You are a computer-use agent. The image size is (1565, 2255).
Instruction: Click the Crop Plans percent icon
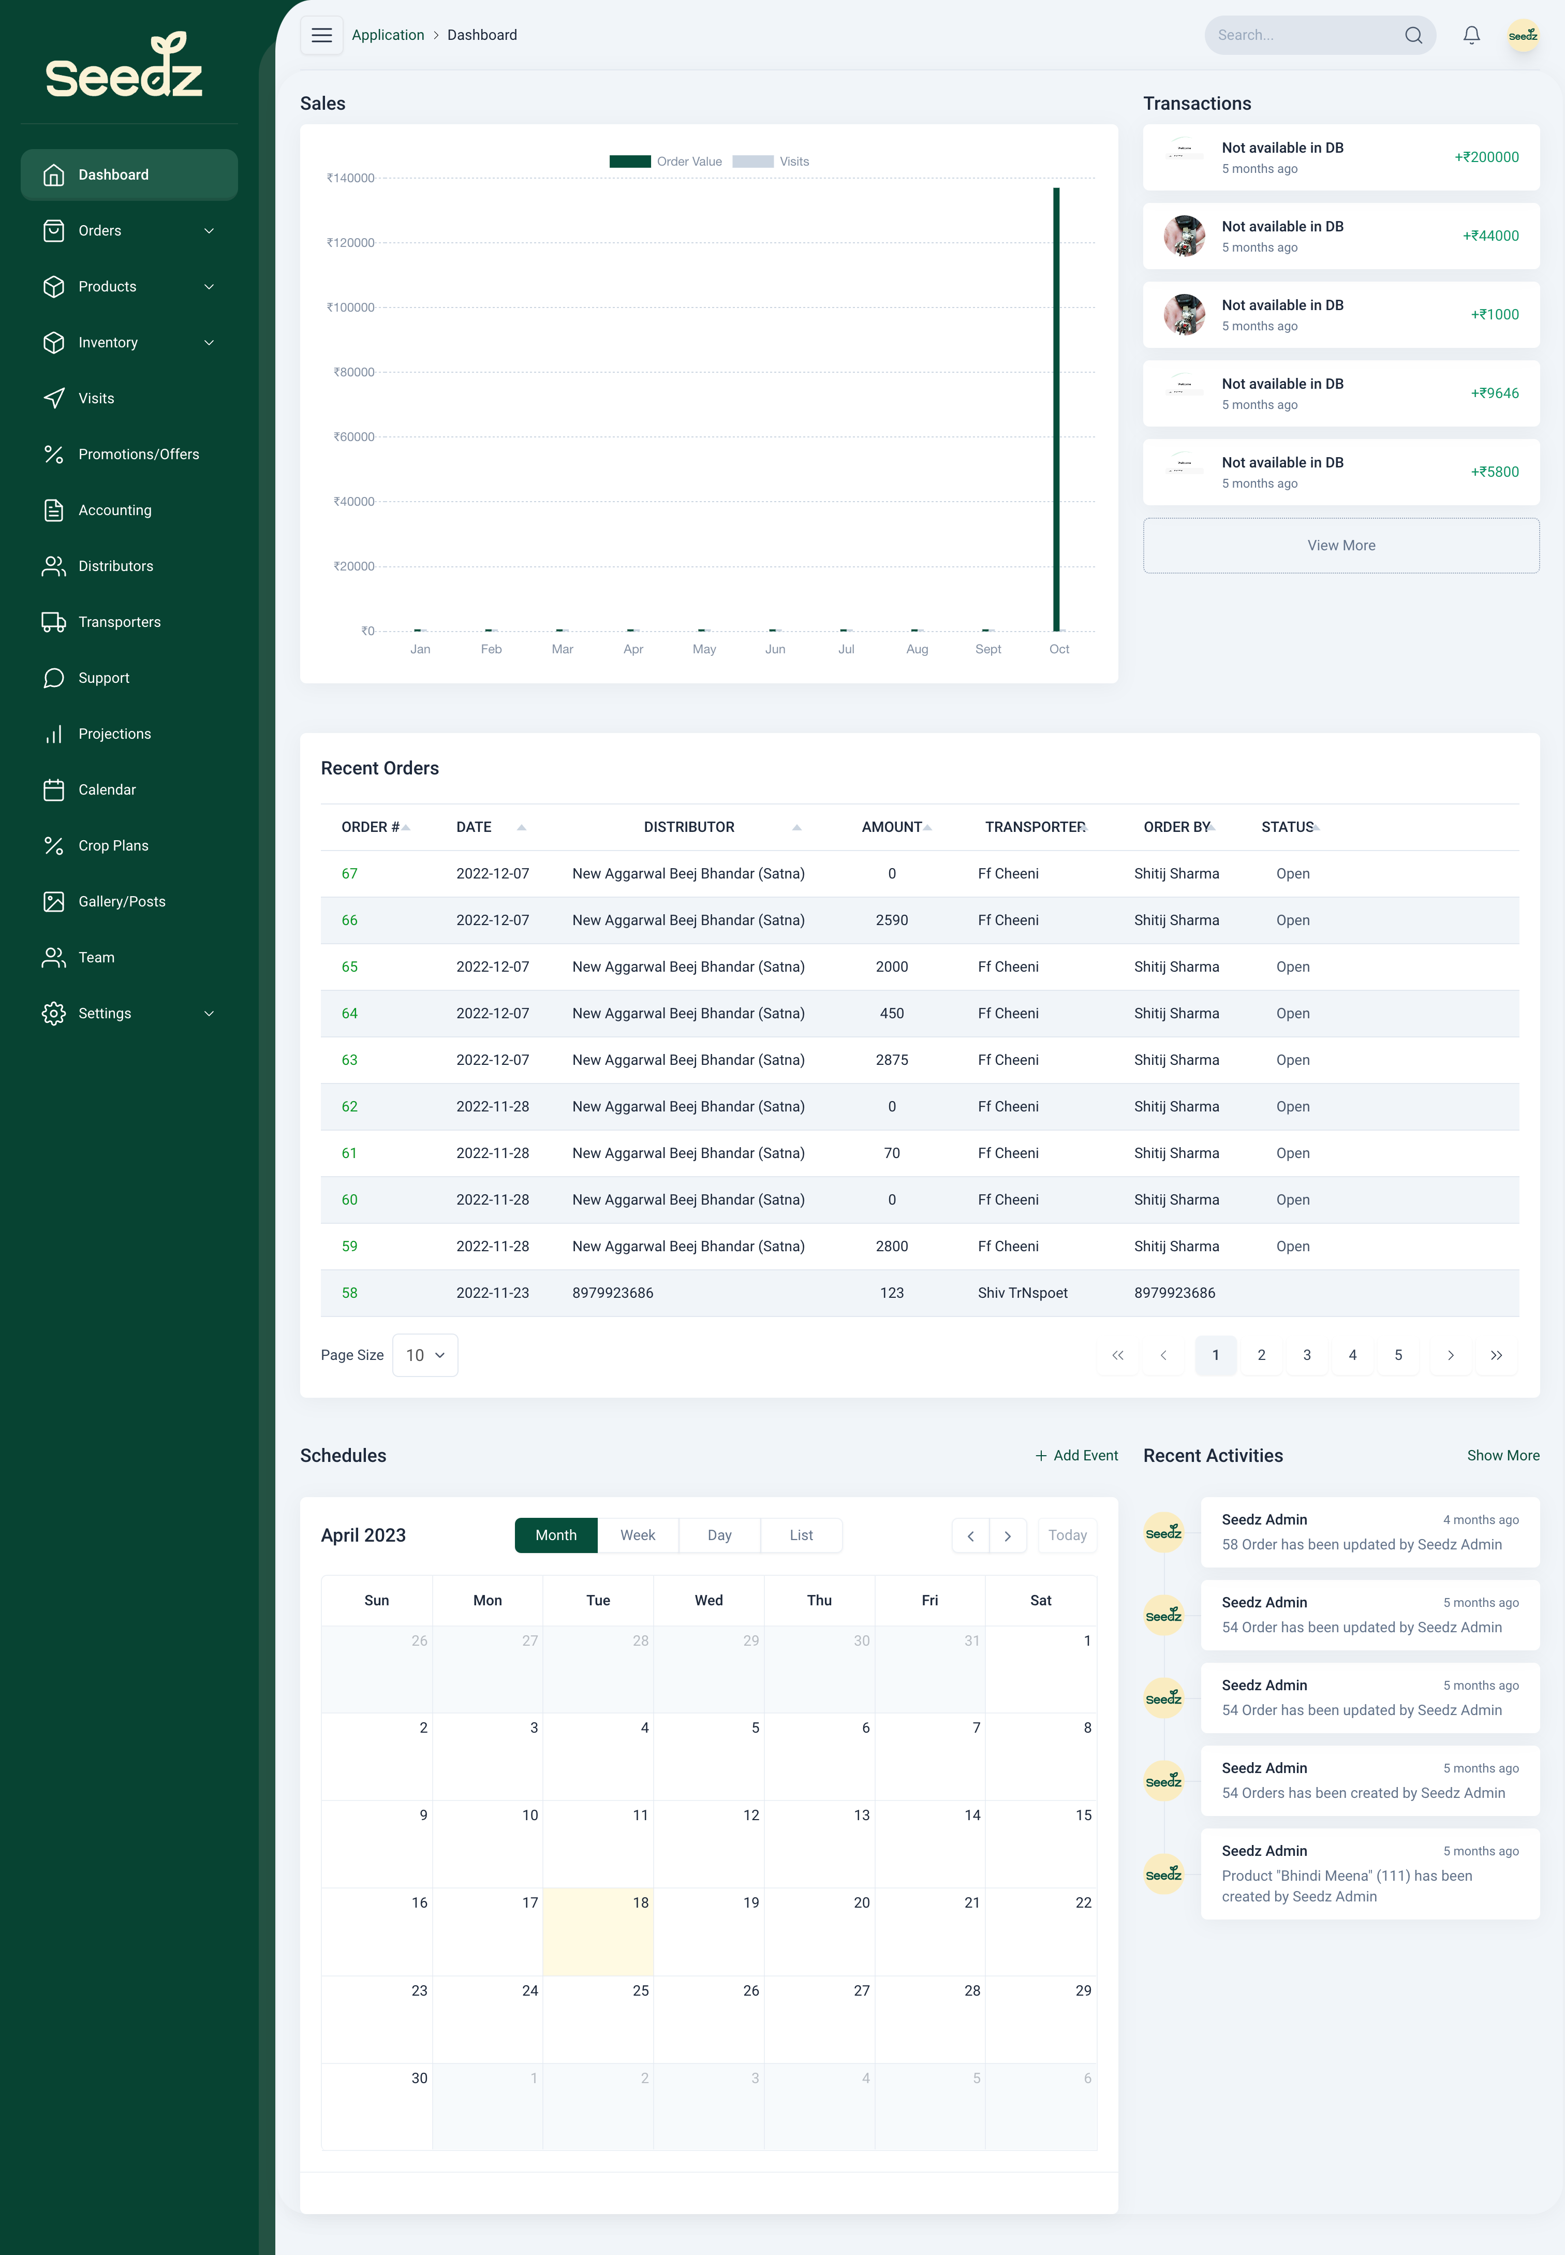[54, 845]
